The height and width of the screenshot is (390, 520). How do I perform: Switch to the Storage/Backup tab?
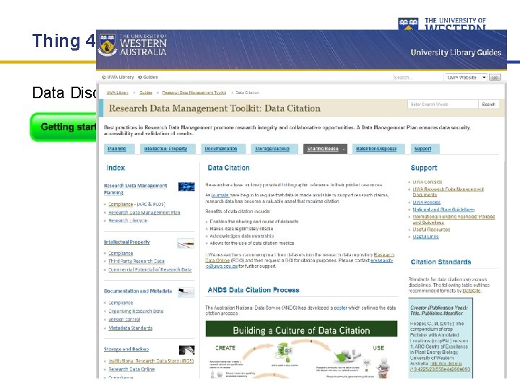click(x=274, y=149)
